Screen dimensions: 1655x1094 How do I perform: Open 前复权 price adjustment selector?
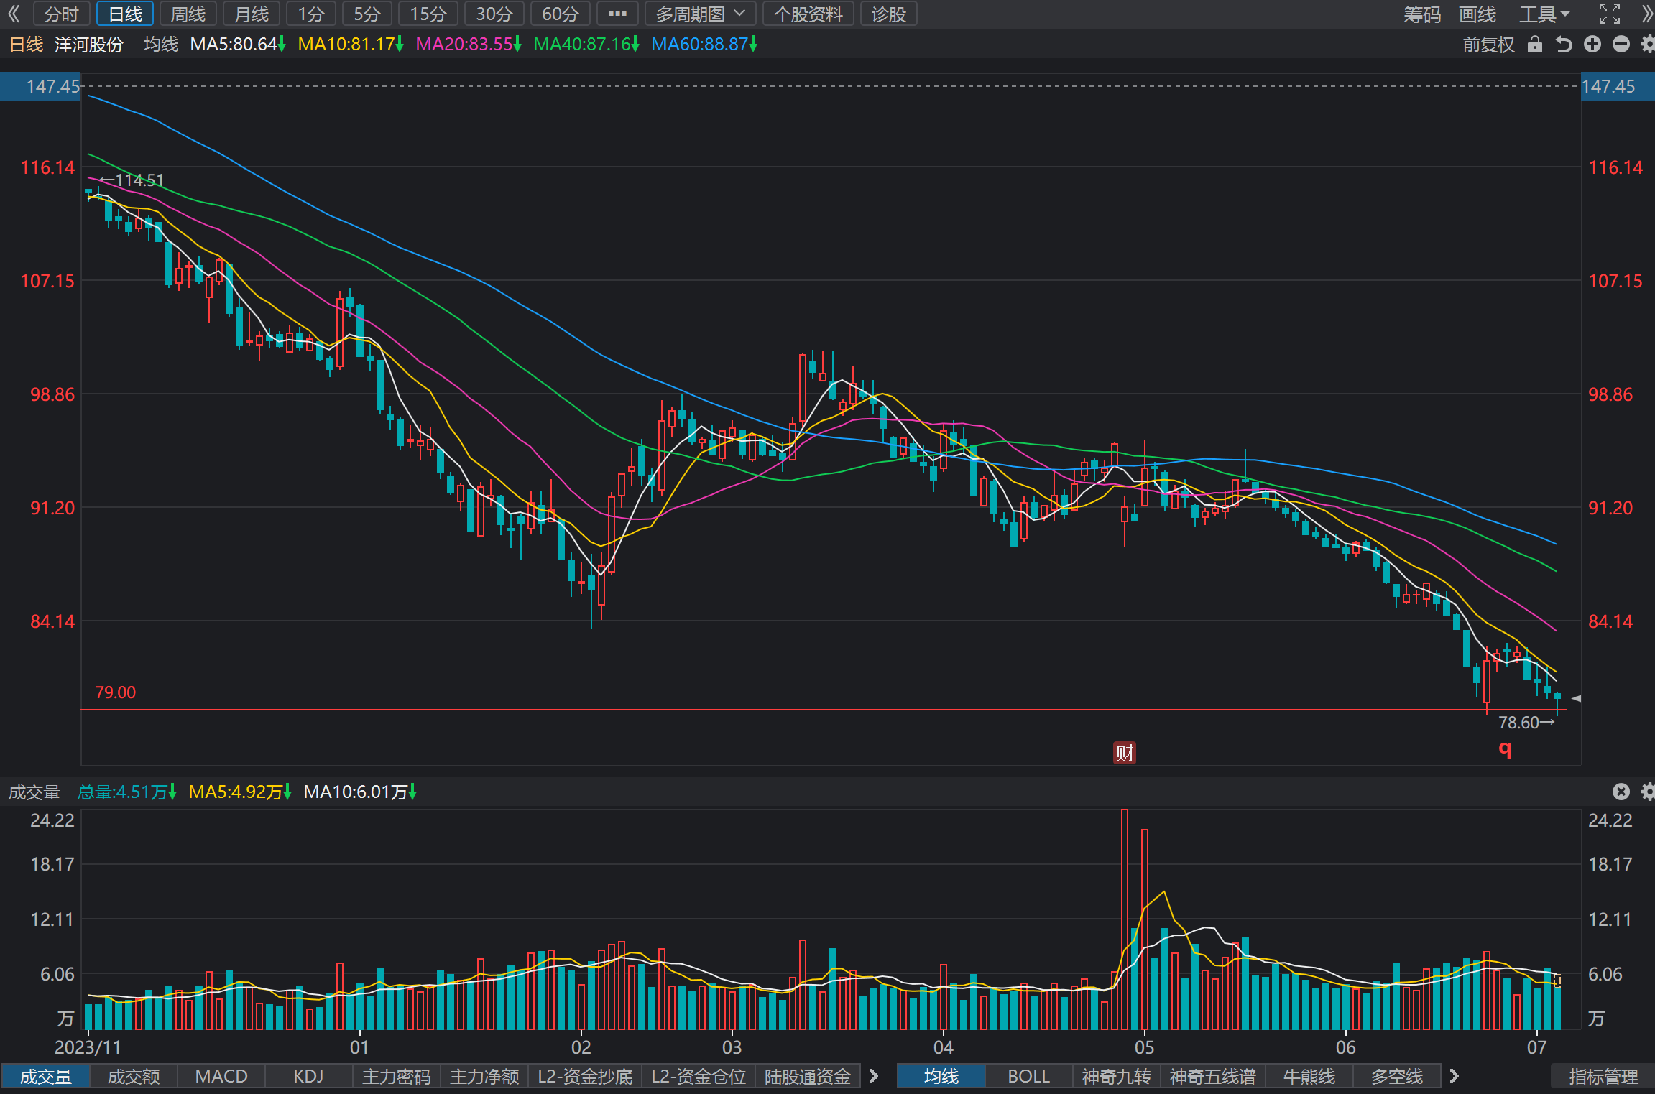click(1488, 45)
